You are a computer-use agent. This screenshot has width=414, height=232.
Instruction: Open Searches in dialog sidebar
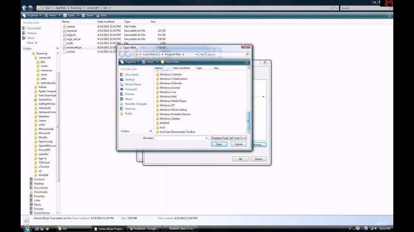[x=130, y=109]
